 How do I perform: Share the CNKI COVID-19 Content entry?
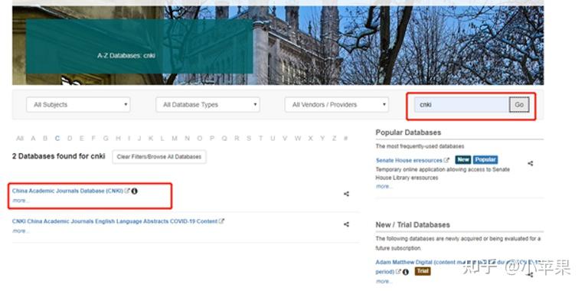tap(346, 224)
